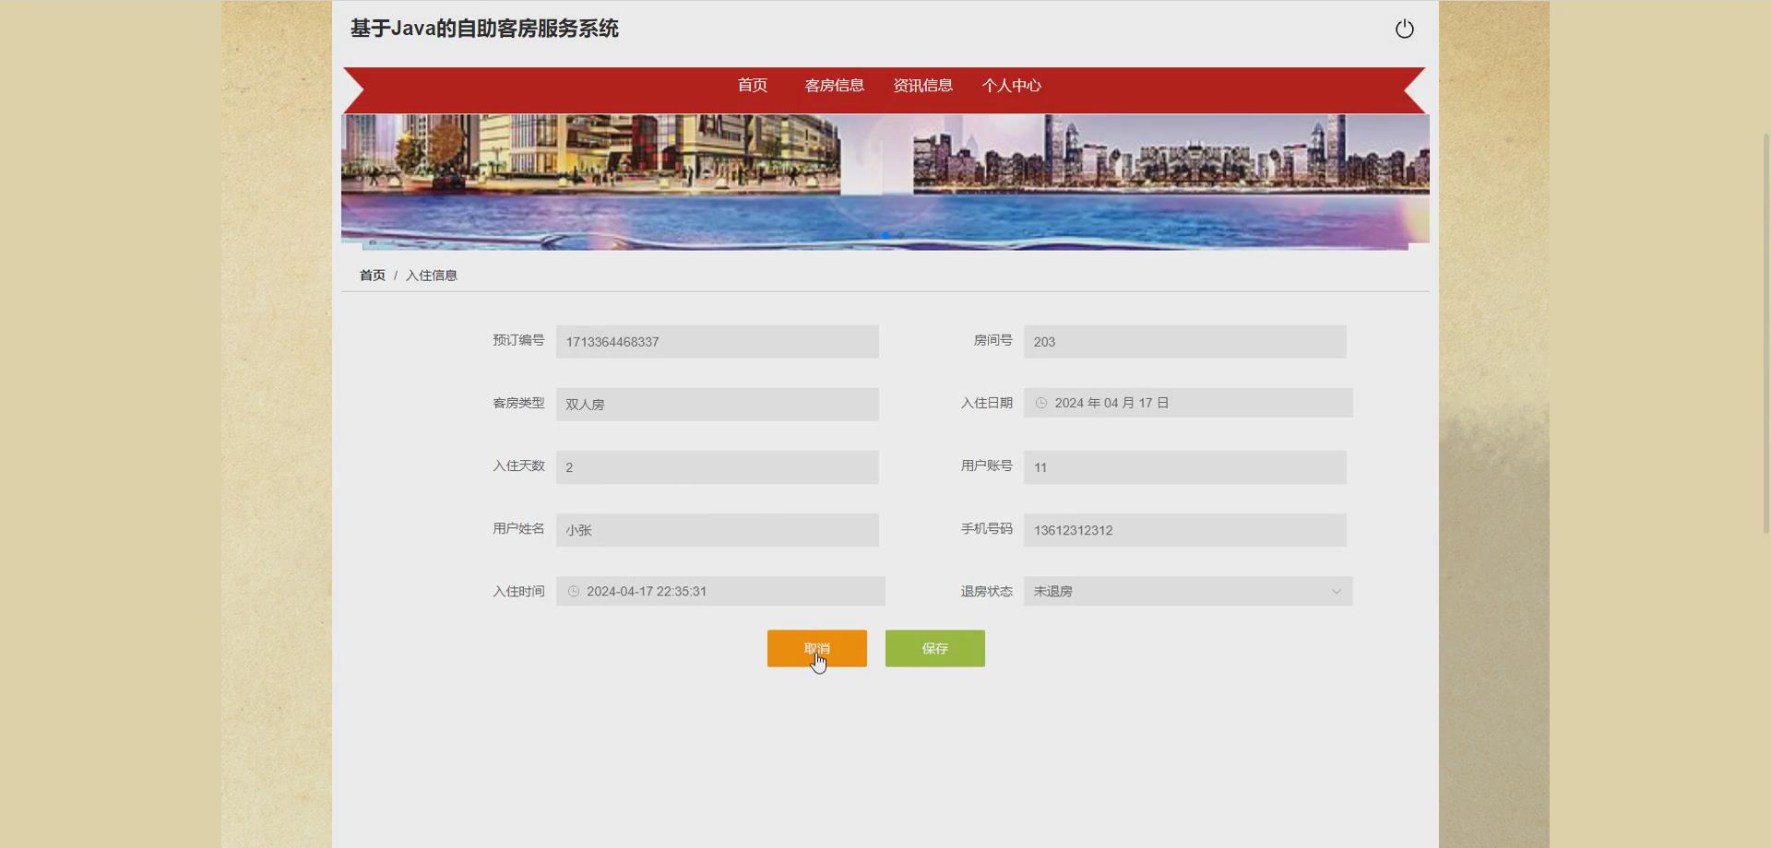Image resolution: width=1771 pixels, height=848 pixels.
Task: Click the 保存 save button
Action: [x=934, y=648]
